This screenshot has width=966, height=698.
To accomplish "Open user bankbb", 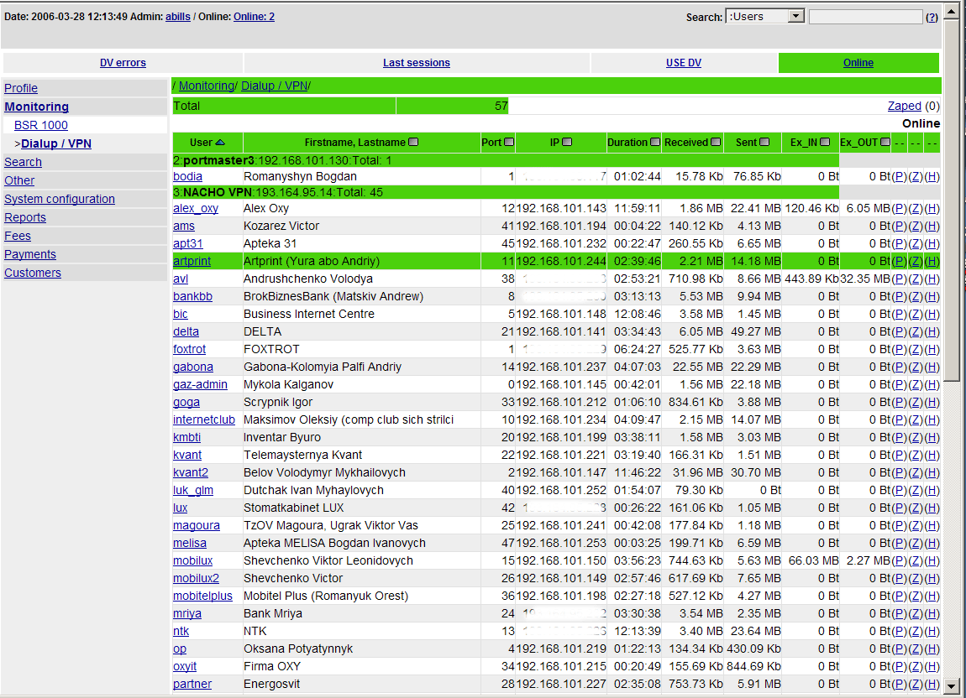I will point(192,297).
